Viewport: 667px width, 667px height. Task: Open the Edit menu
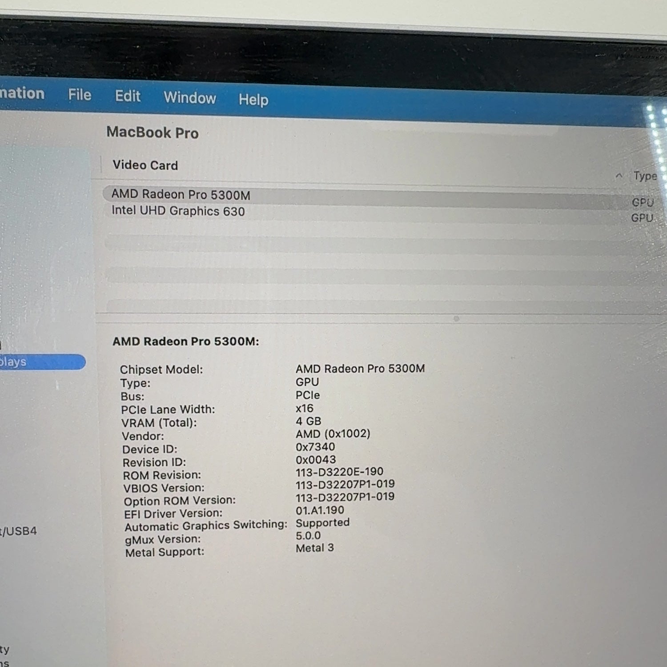(128, 96)
